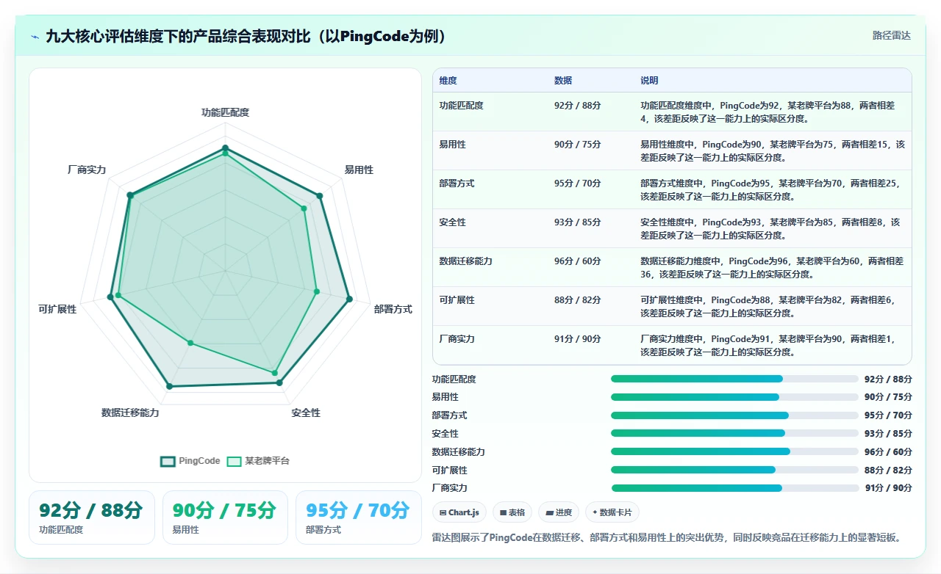Click the 功能匹配度 progress bar

734,379
